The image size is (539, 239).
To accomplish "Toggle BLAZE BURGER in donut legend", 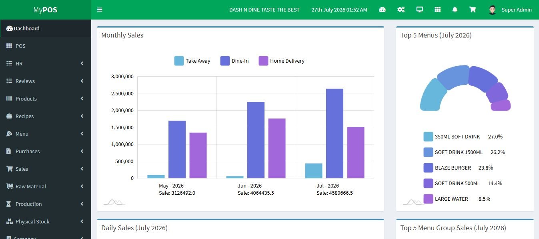I will click(458, 168).
